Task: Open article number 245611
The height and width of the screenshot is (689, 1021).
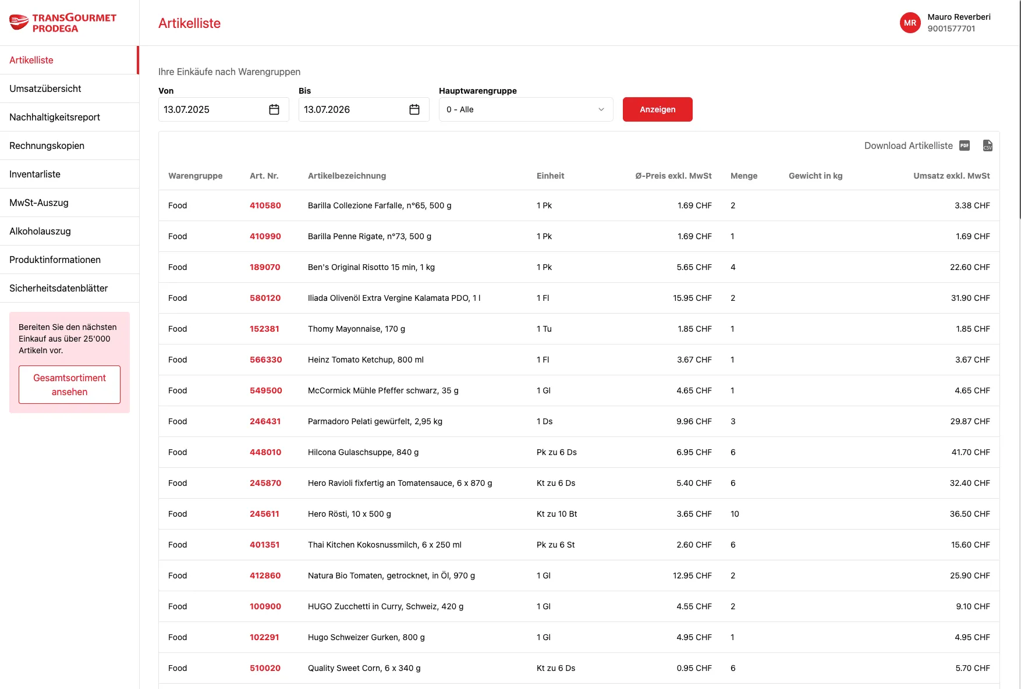Action: 264,514
